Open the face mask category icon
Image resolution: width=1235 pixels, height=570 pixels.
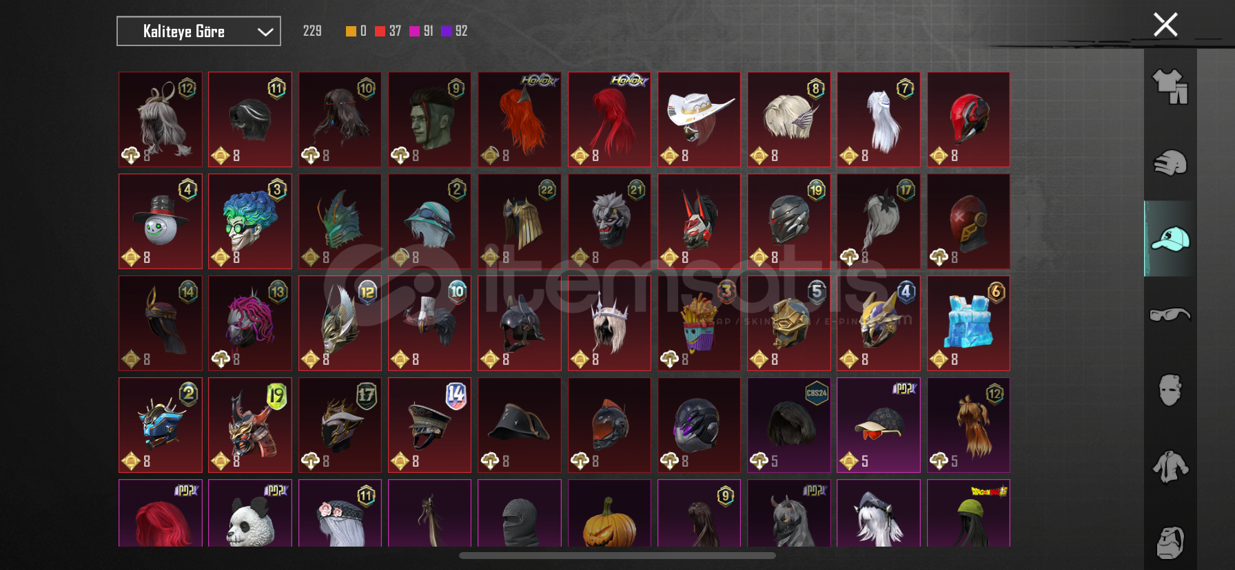pos(1170,390)
